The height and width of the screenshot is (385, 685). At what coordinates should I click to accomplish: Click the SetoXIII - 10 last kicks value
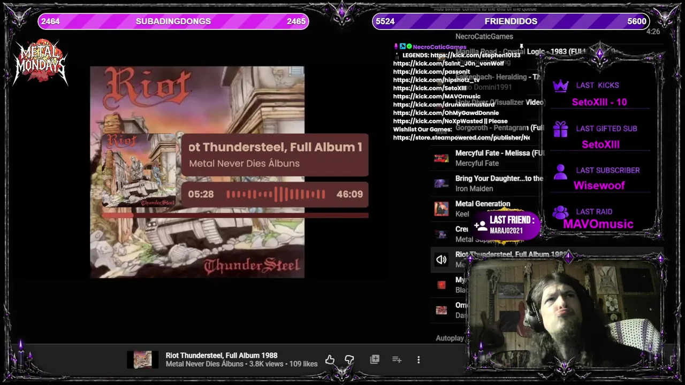tap(599, 102)
